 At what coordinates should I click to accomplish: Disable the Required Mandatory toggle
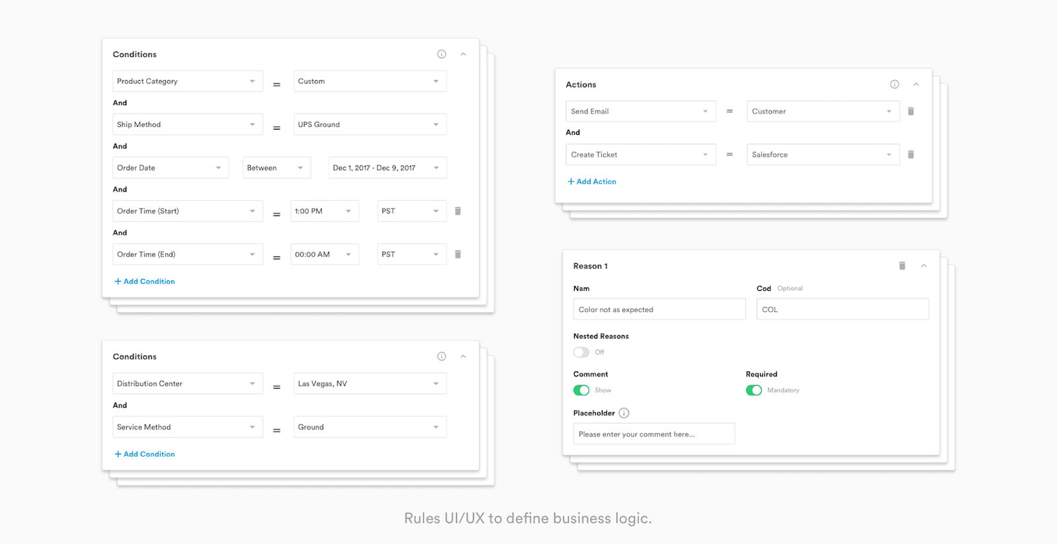point(754,391)
